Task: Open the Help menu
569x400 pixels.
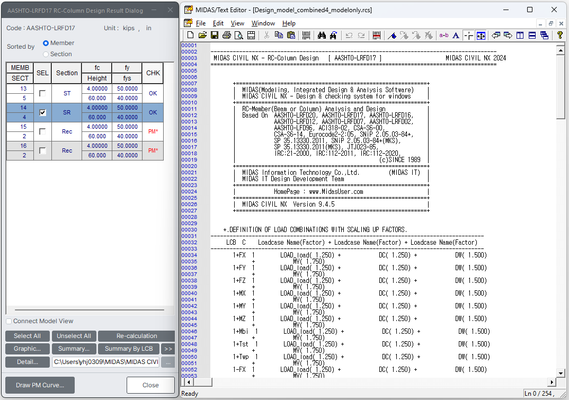Action: [x=289, y=23]
